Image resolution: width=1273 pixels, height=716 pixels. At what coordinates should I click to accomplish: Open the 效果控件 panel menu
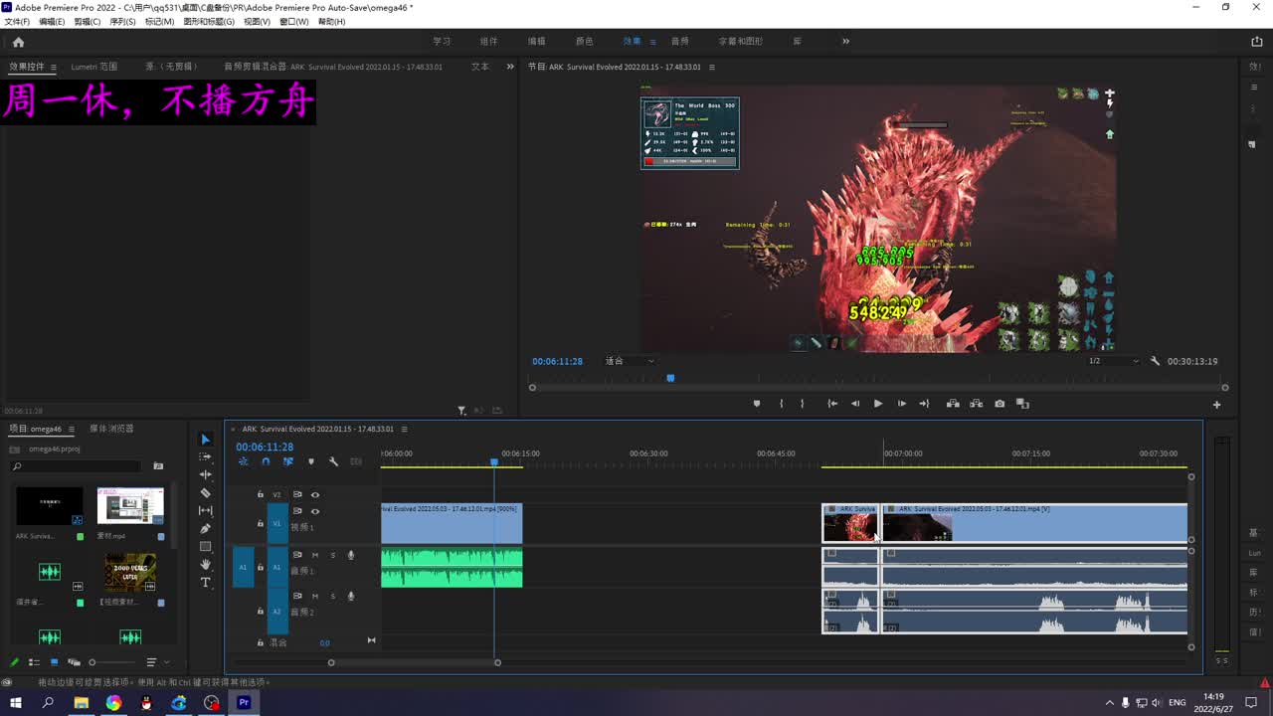[x=53, y=67]
